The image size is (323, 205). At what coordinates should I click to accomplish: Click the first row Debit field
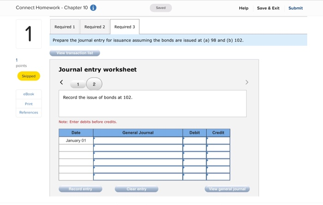[x=194, y=141]
